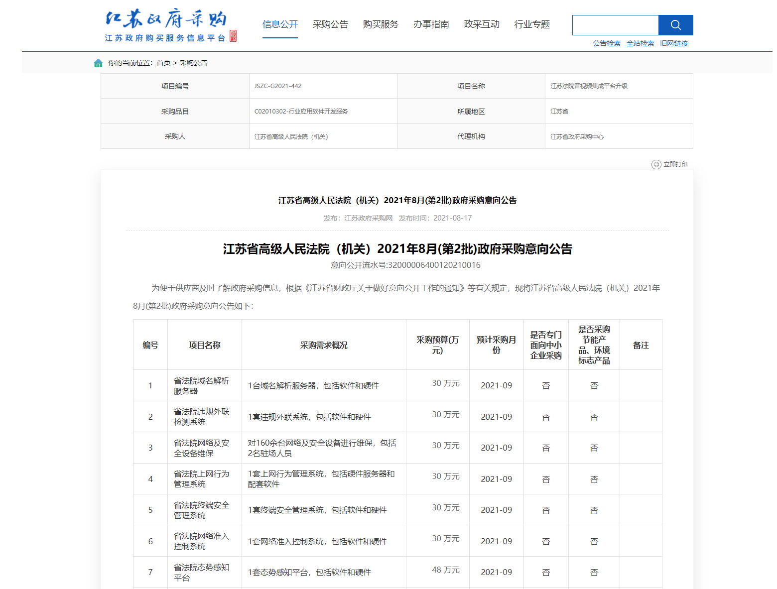Screen dimensions: 777x589
Task: Click the 全站检索 link
Action: point(640,43)
